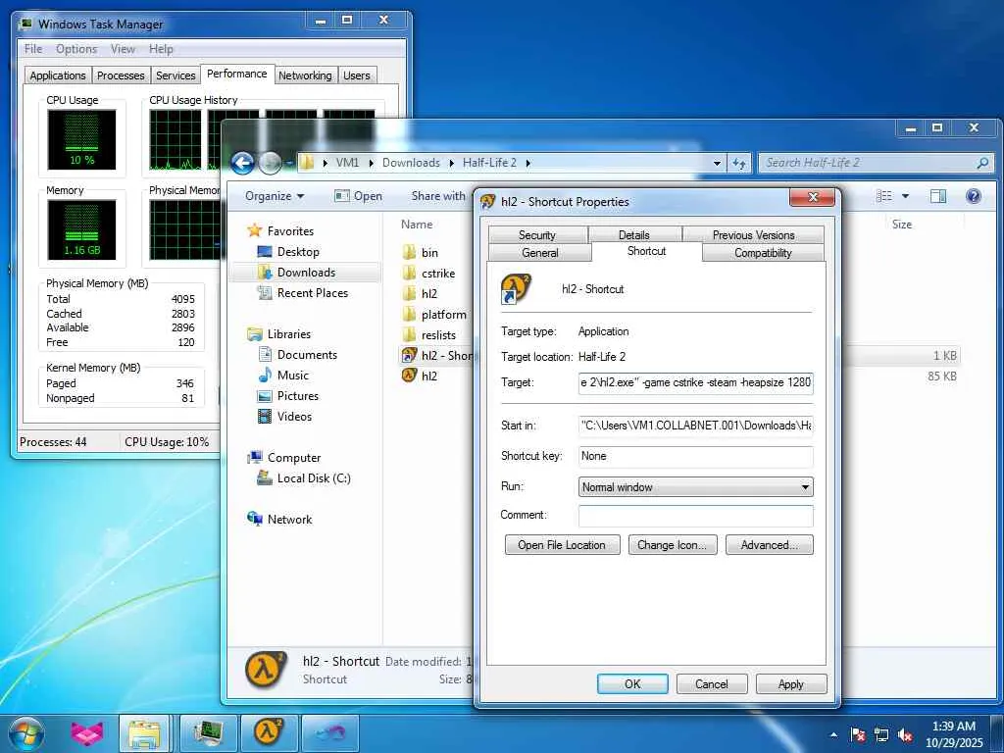Open the Run dropdown showing Normal window
The height and width of the screenshot is (753, 1004).
pos(695,486)
